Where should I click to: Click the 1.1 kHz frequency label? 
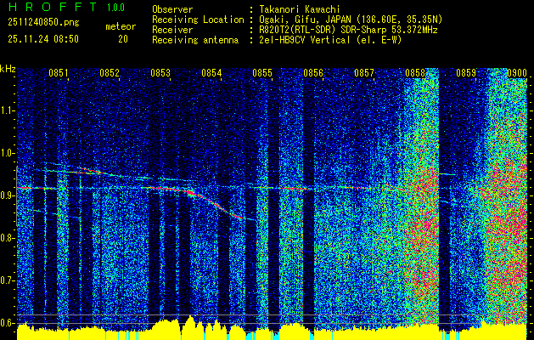coord(7,110)
